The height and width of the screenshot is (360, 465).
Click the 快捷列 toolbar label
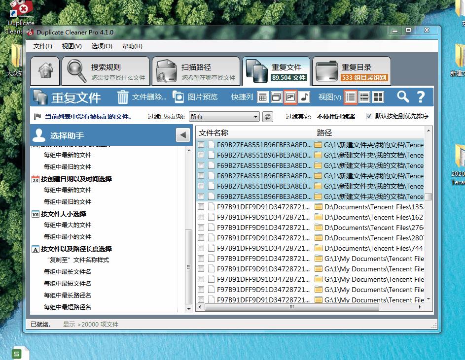242,97
